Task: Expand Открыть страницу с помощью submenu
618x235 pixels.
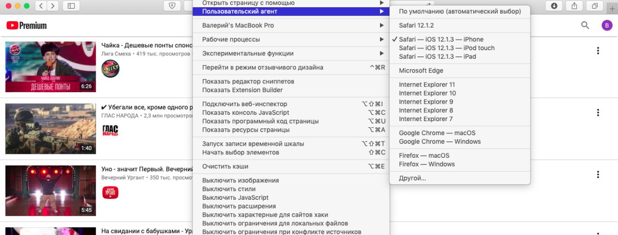Action: tap(291, 3)
